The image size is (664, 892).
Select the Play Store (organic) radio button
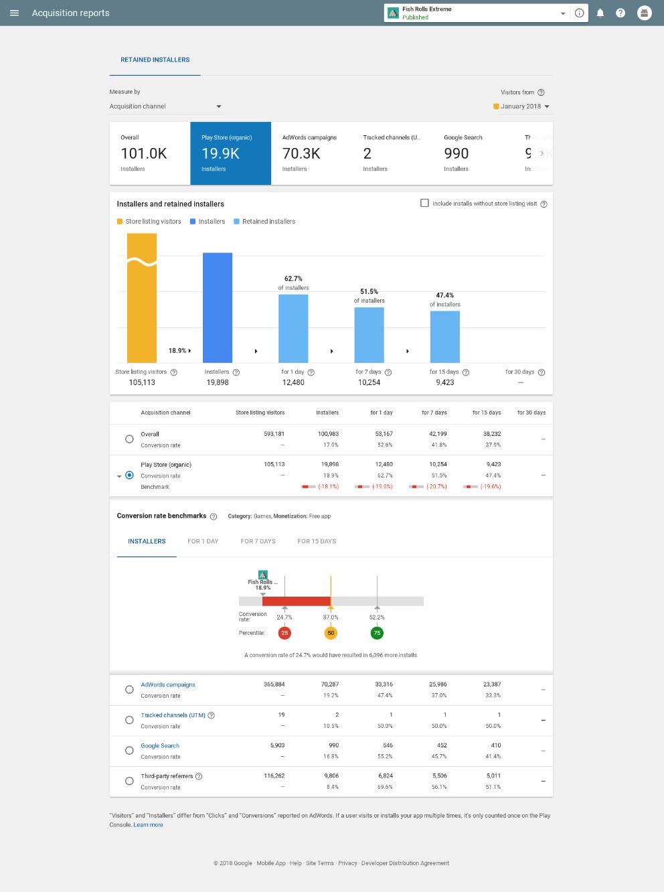point(129,475)
